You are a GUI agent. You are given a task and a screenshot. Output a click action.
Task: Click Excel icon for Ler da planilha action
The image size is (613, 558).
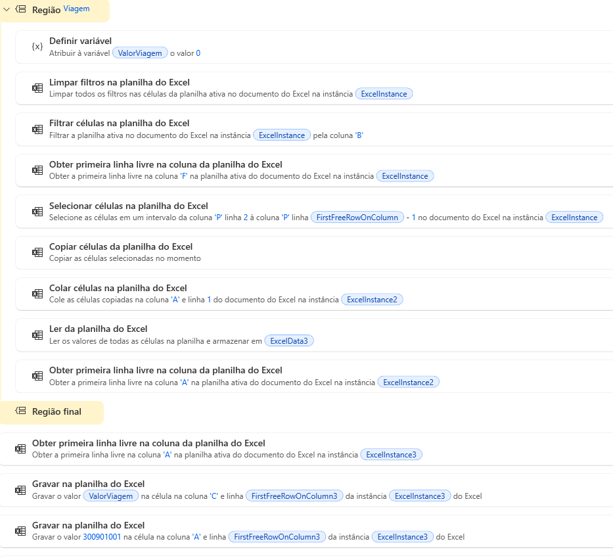point(37,335)
